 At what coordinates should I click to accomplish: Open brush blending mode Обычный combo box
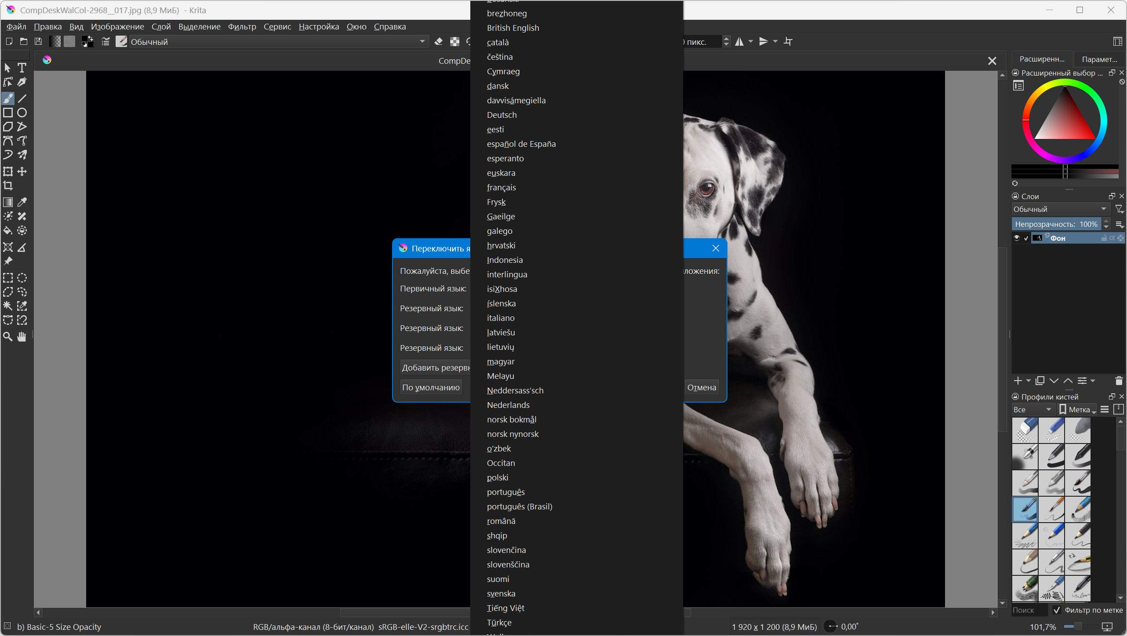(x=278, y=42)
